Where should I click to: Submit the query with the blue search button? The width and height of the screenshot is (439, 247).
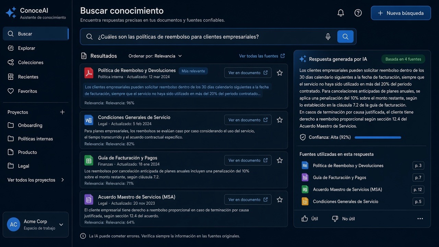[x=345, y=37]
